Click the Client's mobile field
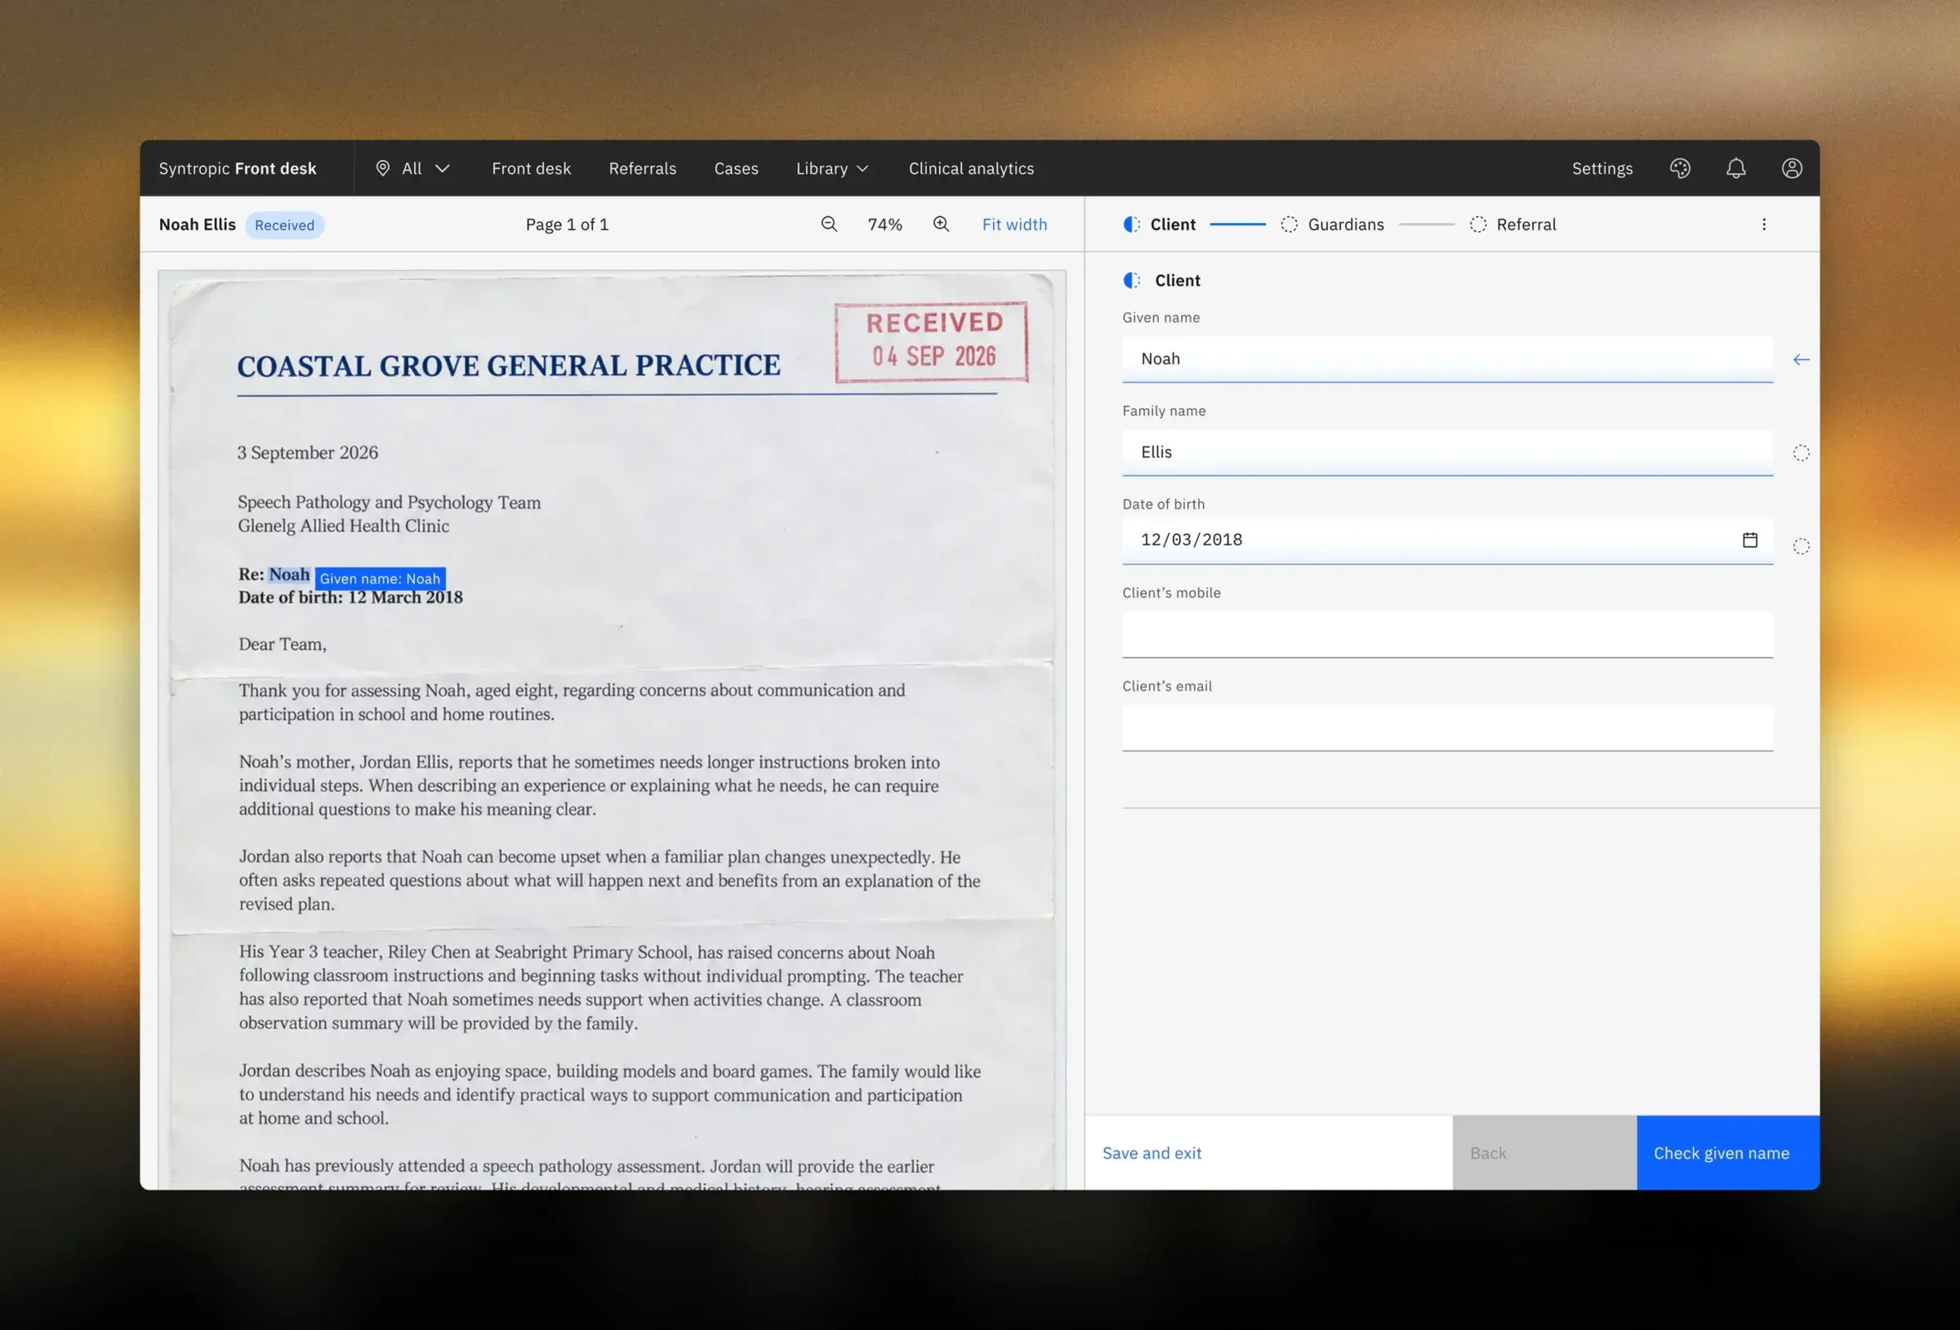The height and width of the screenshot is (1330, 1960). [1447, 634]
